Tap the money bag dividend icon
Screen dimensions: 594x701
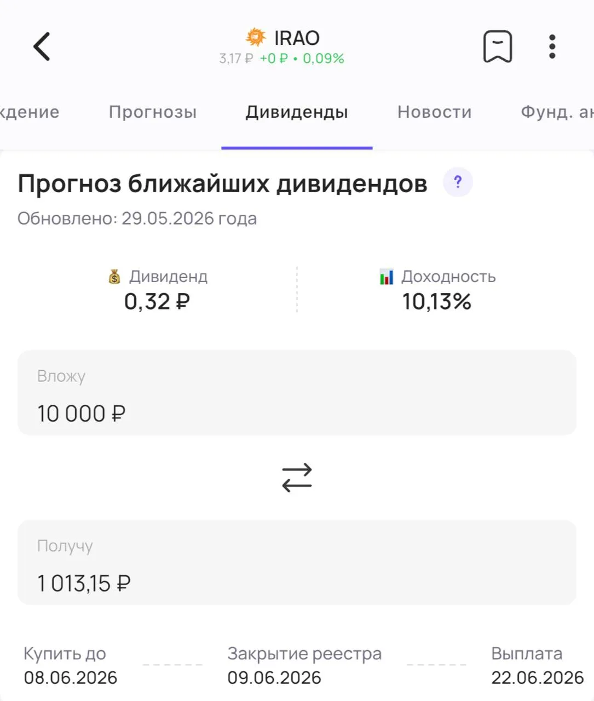tap(114, 277)
